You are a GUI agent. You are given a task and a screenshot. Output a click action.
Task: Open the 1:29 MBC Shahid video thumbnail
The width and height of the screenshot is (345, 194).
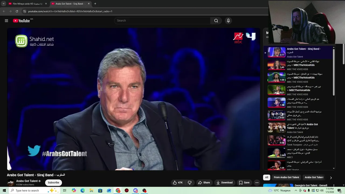point(276,165)
